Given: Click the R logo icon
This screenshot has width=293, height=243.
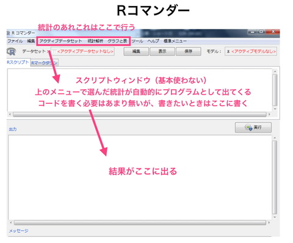Looking at the screenshot, I should coord(11,51).
